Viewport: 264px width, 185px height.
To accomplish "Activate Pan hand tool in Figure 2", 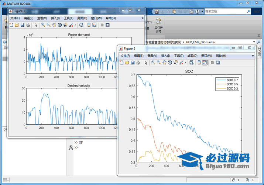I will point(164,63).
